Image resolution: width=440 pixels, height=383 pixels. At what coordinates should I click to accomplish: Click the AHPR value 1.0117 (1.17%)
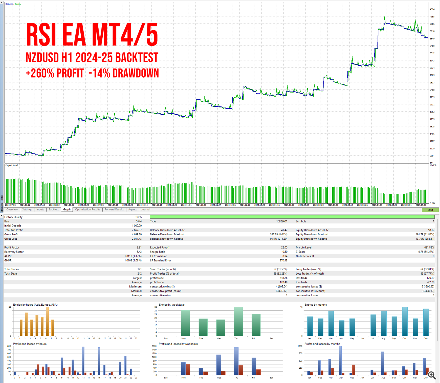point(133,256)
